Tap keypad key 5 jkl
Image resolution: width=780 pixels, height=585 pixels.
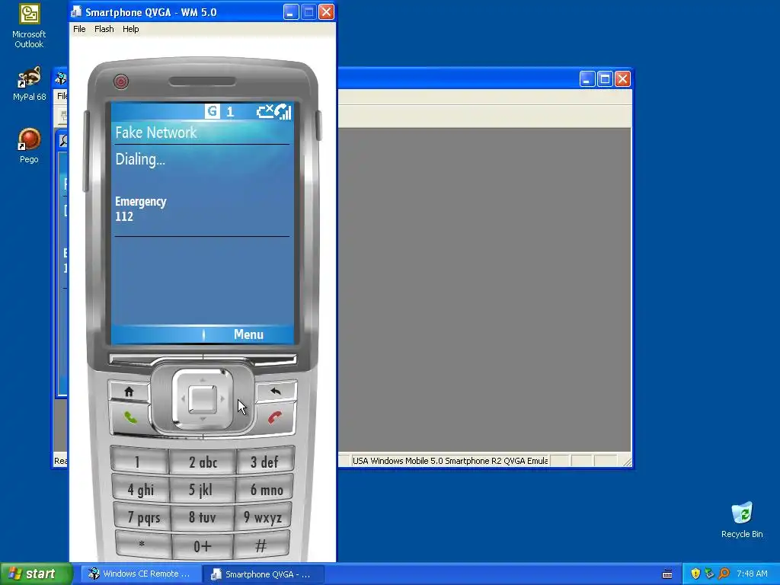pos(201,490)
